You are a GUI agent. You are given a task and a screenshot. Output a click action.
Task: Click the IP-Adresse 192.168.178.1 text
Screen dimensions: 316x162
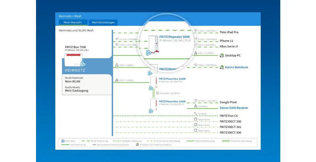[76, 50]
